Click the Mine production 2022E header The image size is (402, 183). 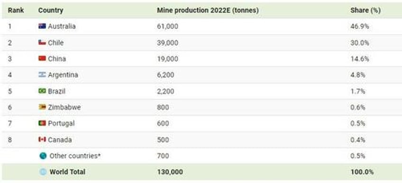[208, 10]
